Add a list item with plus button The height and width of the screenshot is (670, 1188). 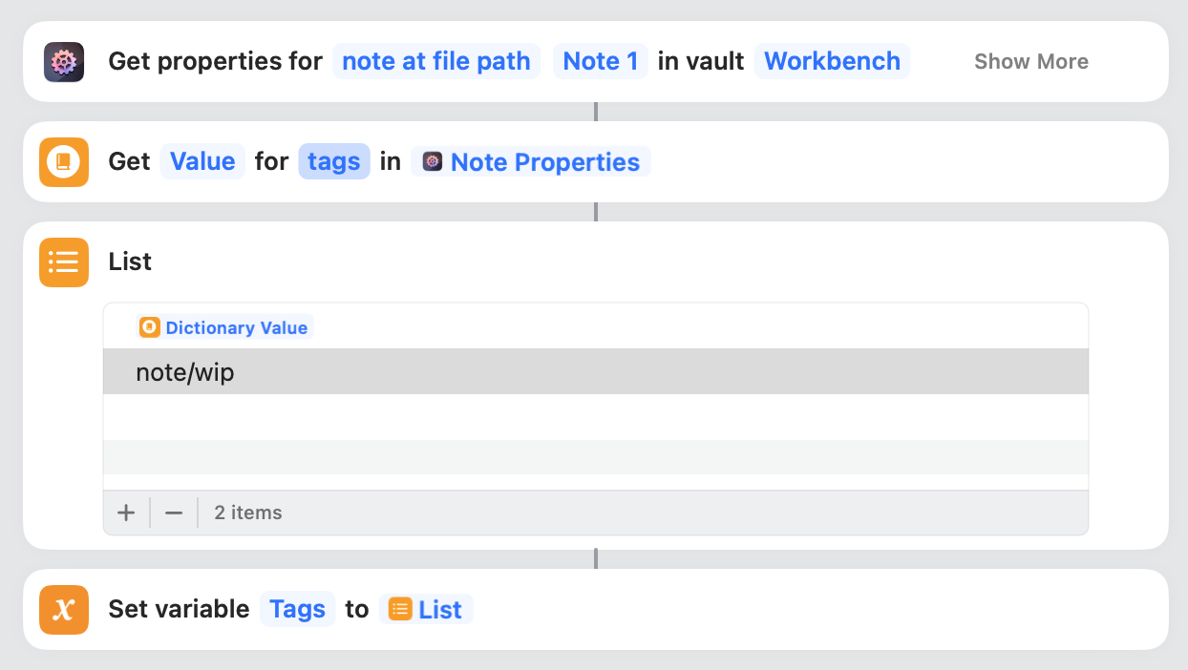(126, 513)
